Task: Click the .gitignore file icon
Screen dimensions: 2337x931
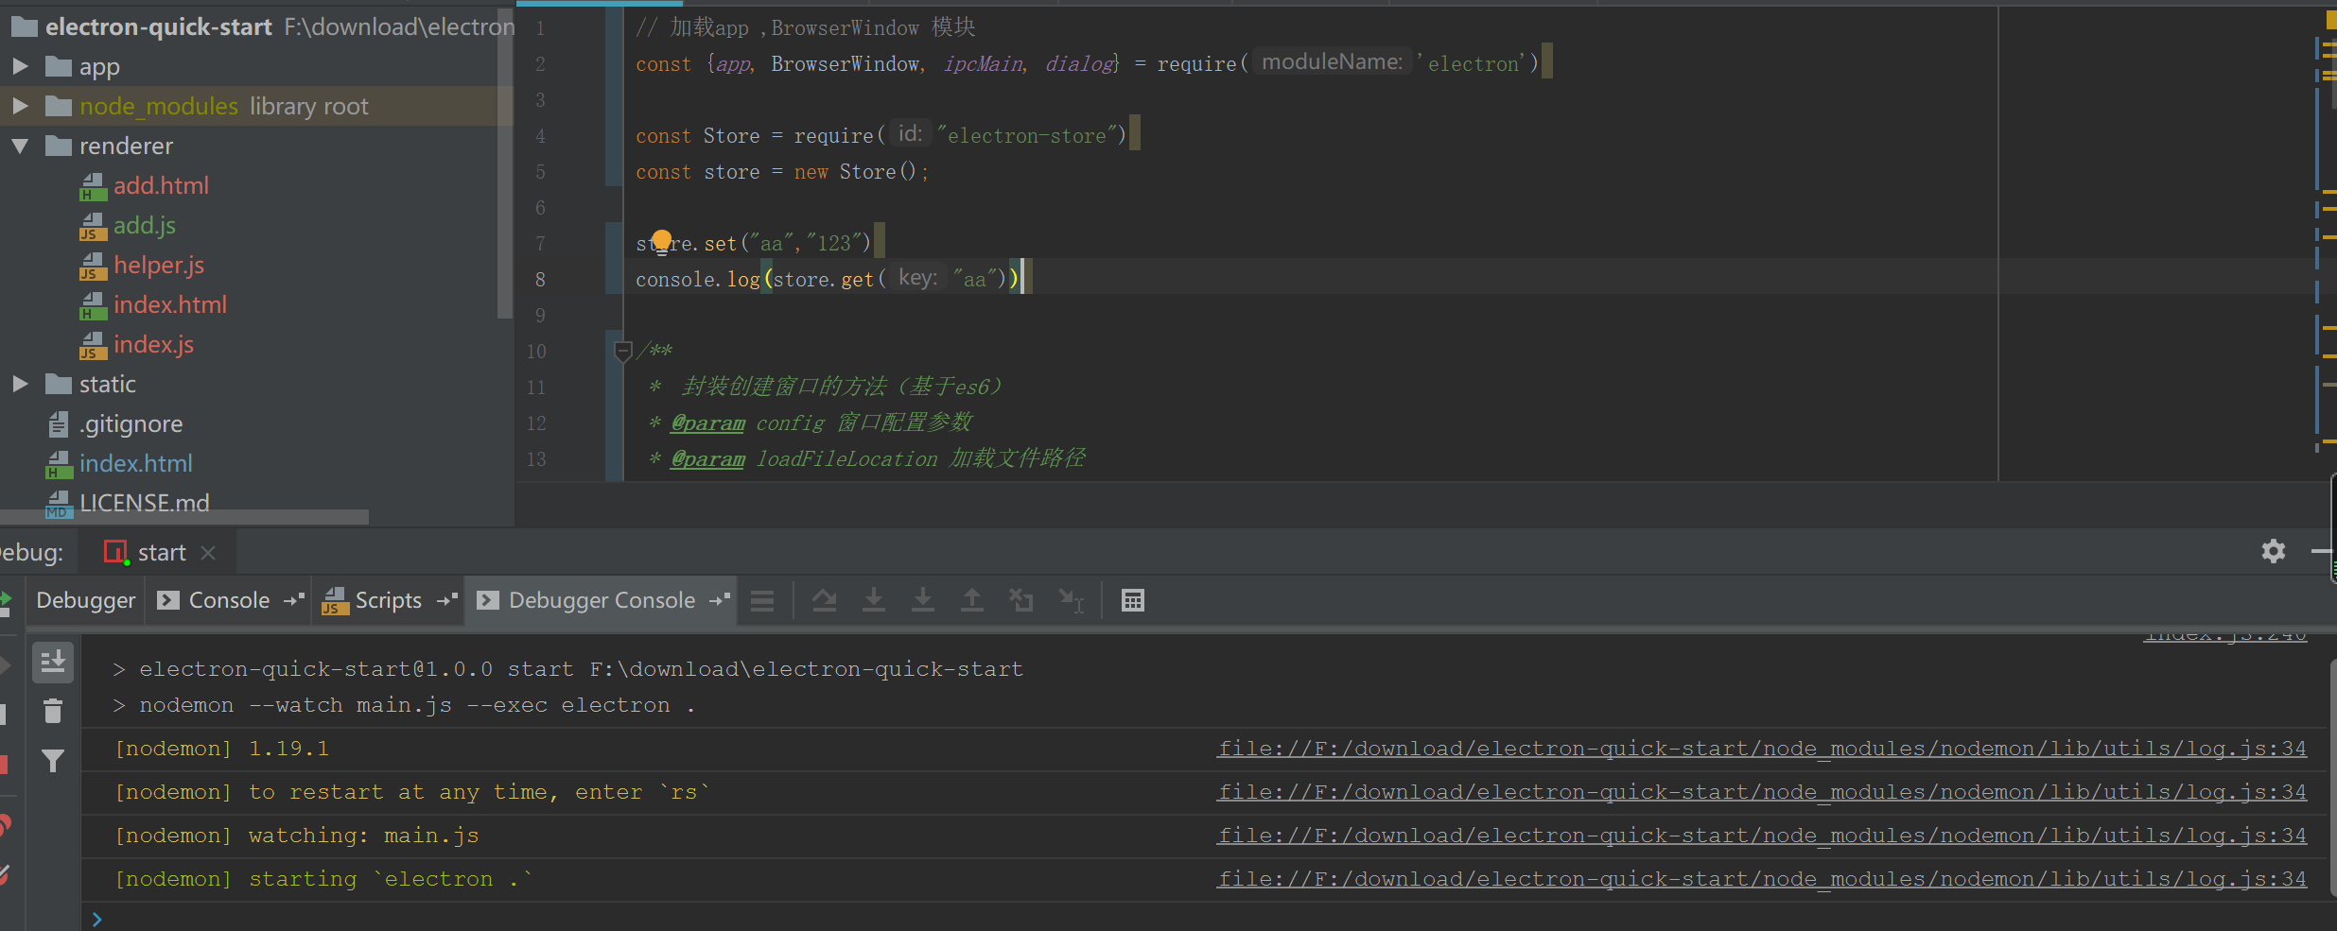Action: [59, 424]
